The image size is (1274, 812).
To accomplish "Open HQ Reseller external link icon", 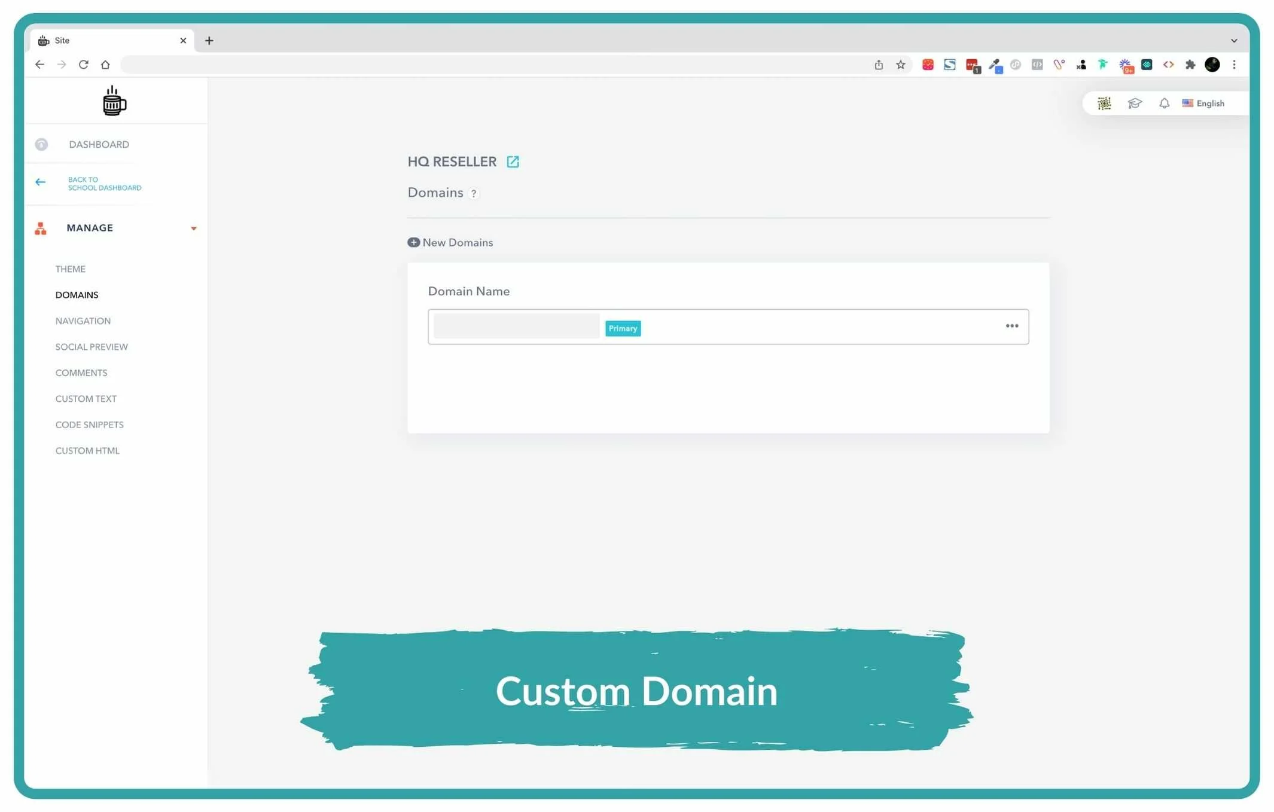I will point(513,162).
